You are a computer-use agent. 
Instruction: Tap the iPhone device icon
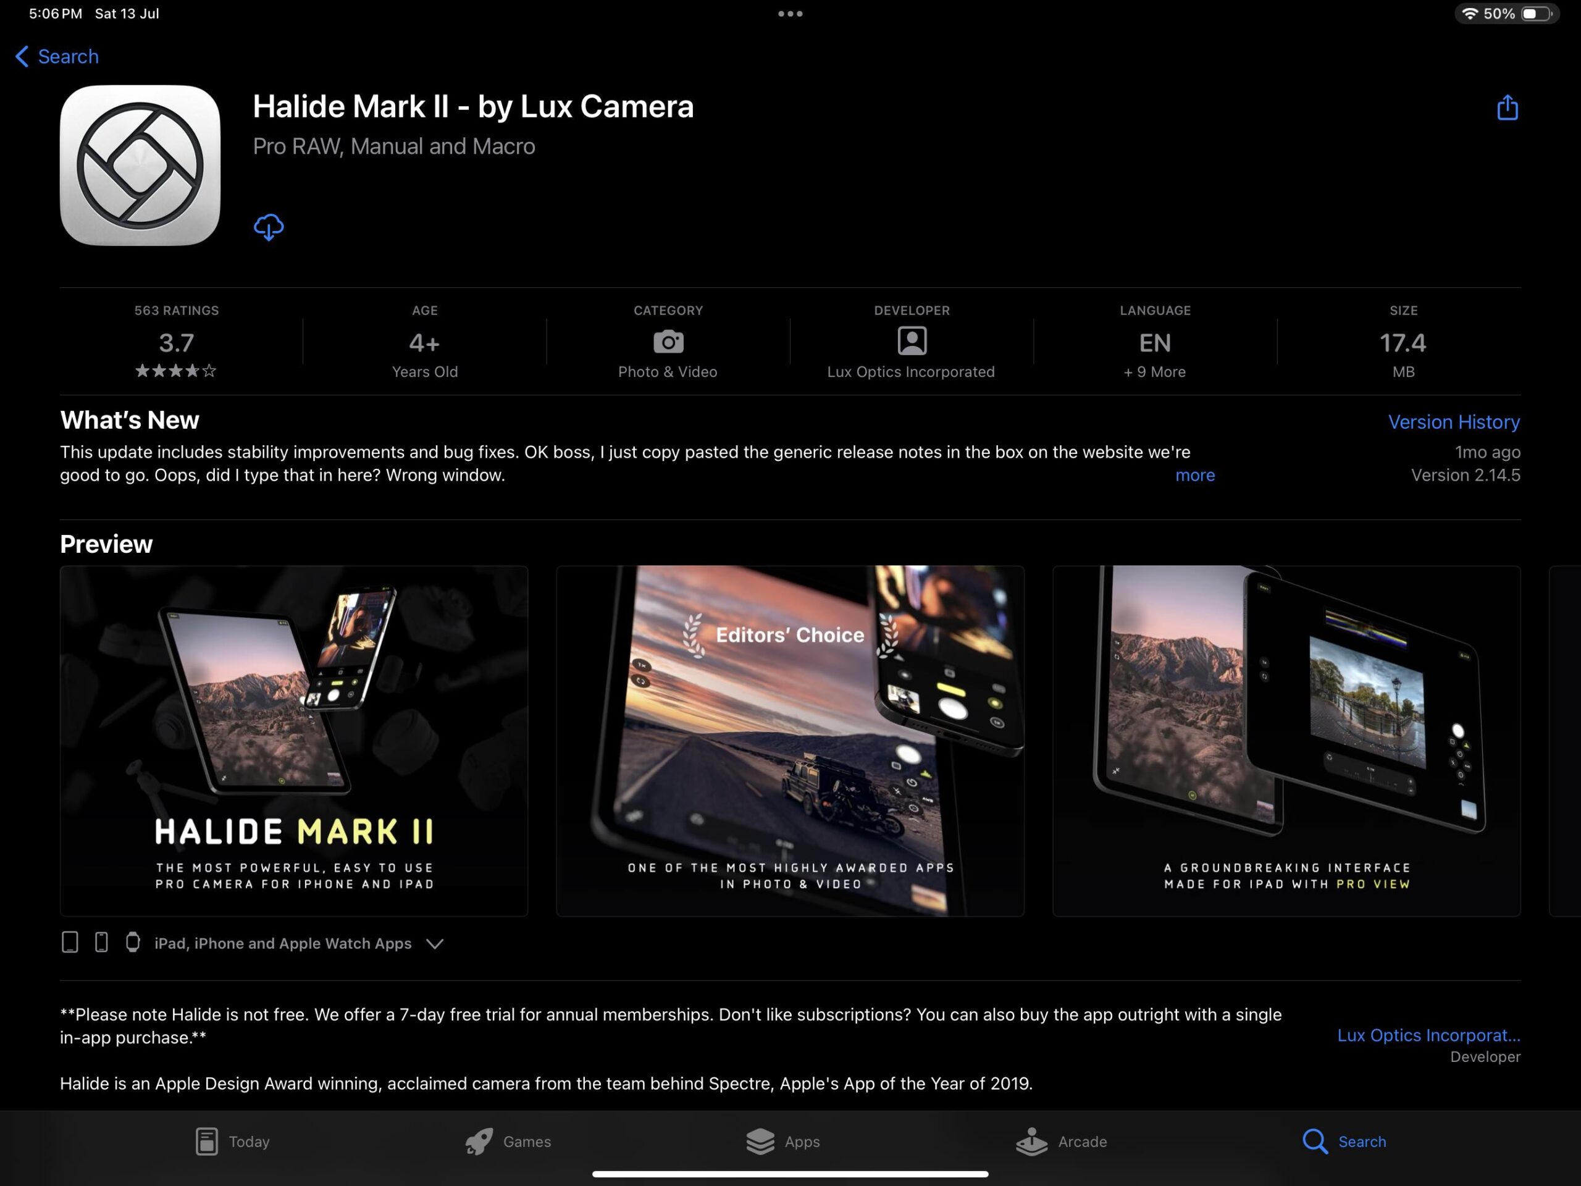[x=101, y=942]
